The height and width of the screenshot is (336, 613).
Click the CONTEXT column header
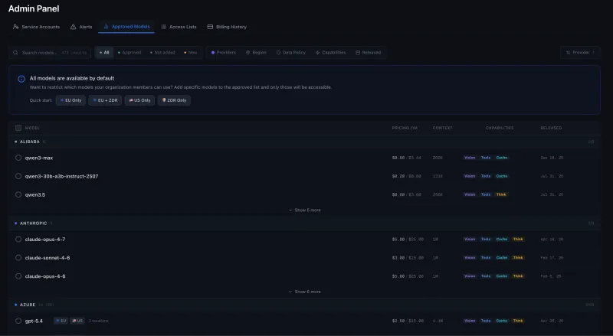pos(443,128)
